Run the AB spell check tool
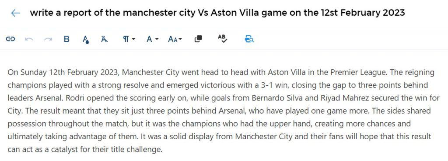Screen dimensions: 448x161 (222, 39)
